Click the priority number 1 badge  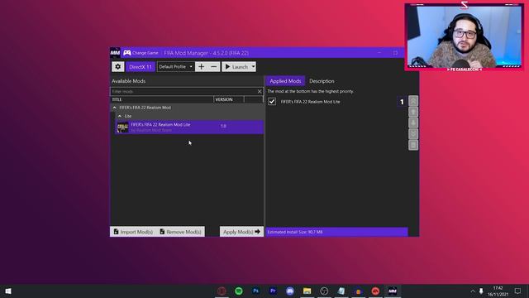pyautogui.click(x=402, y=102)
